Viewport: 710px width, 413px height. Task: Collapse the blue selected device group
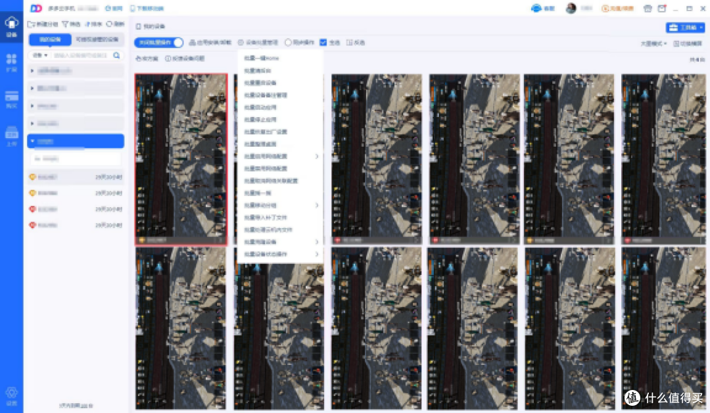click(32, 141)
